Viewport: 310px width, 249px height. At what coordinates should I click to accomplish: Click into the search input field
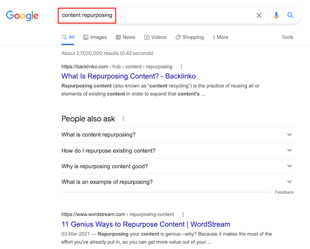coord(178,16)
